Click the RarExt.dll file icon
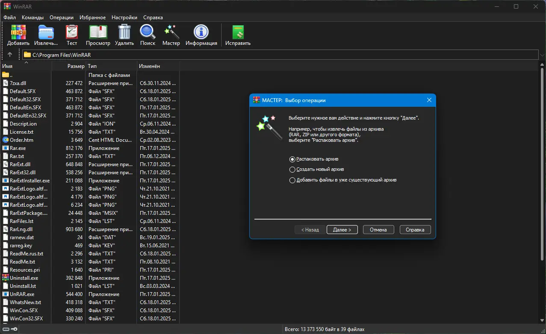Image resolution: width=546 pixels, height=334 pixels. click(6, 164)
